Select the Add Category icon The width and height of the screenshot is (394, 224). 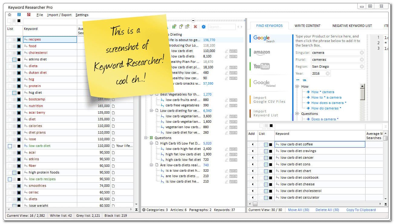174,27
